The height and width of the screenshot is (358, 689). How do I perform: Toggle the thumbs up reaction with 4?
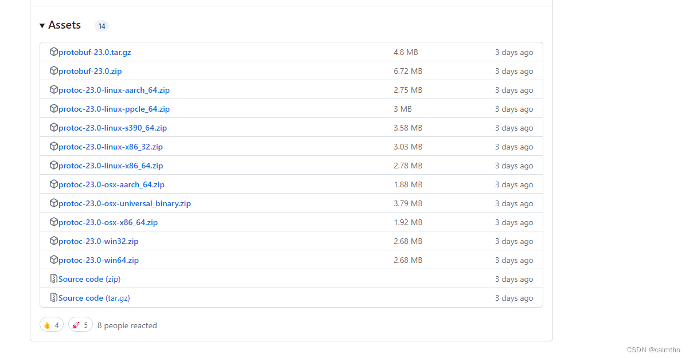51,325
